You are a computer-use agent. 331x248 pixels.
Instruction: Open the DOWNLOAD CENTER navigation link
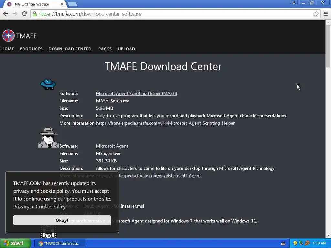click(70, 49)
